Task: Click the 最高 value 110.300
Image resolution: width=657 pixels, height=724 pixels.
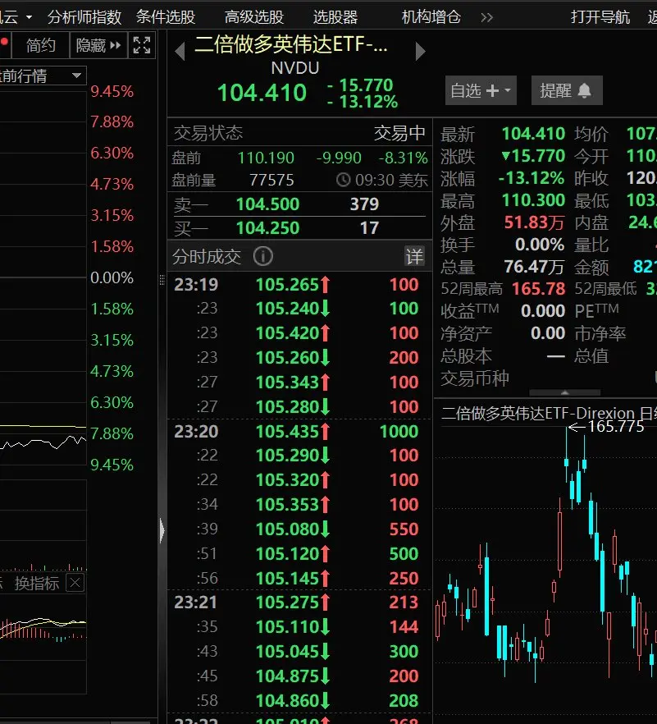Action: pyautogui.click(x=533, y=200)
